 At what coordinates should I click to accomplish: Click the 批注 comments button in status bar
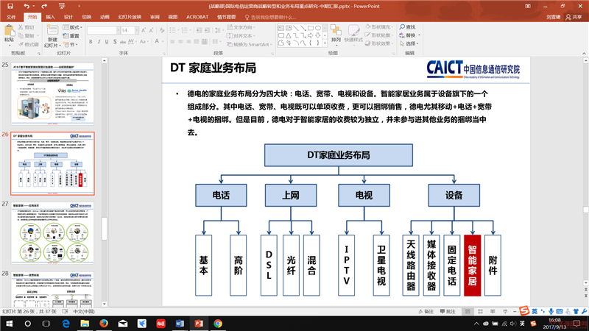coord(448,311)
